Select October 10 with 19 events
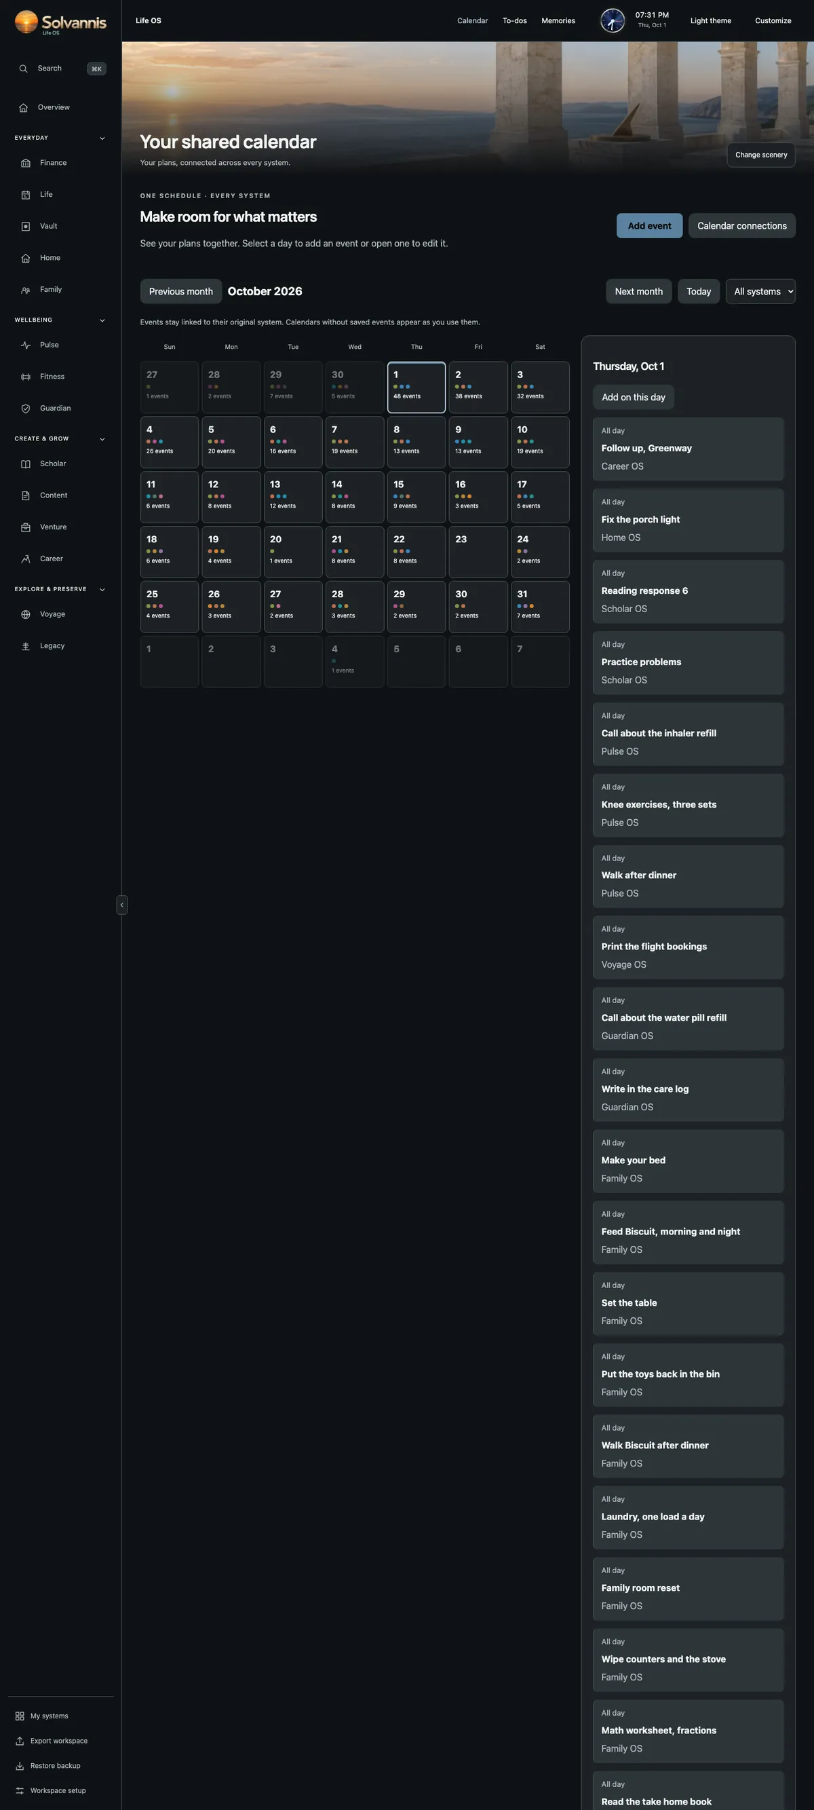 pyautogui.click(x=540, y=442)
